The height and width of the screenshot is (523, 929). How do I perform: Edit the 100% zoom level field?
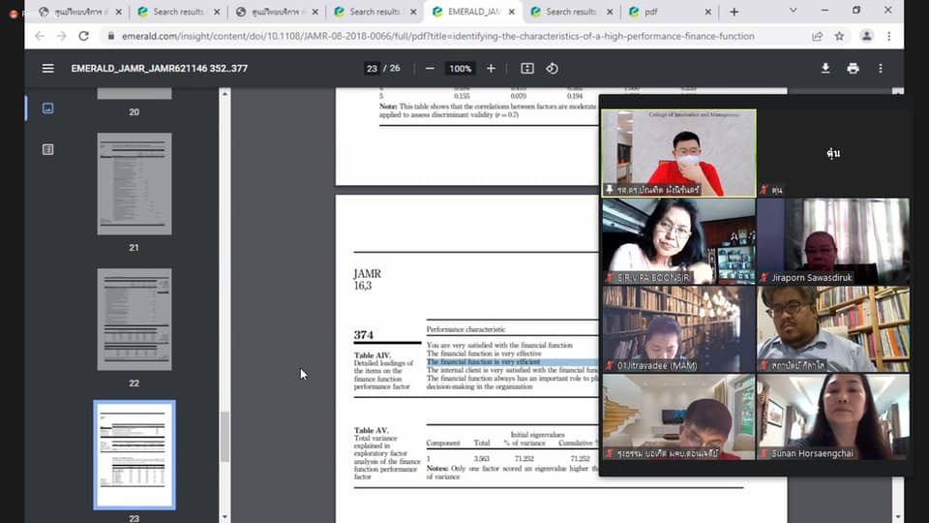(x=460, y=69)
